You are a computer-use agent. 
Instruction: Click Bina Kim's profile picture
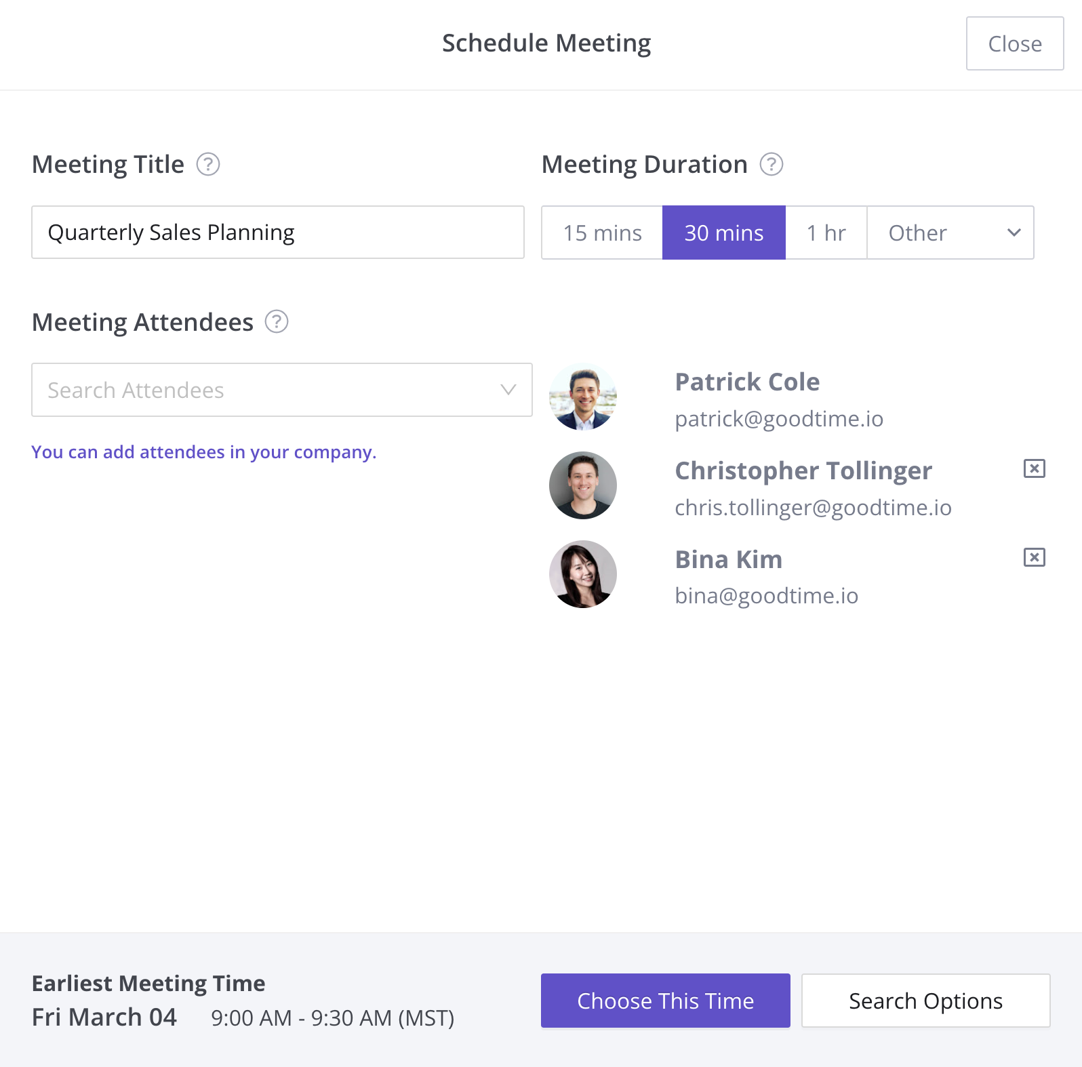(x=583, y=574)
